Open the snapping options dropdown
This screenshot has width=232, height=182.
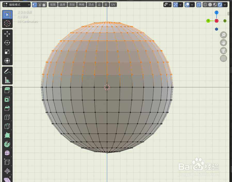[180, 4]
